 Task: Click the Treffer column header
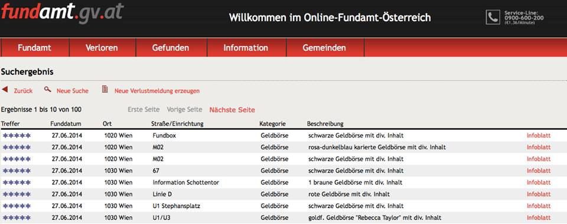point(11,124)
